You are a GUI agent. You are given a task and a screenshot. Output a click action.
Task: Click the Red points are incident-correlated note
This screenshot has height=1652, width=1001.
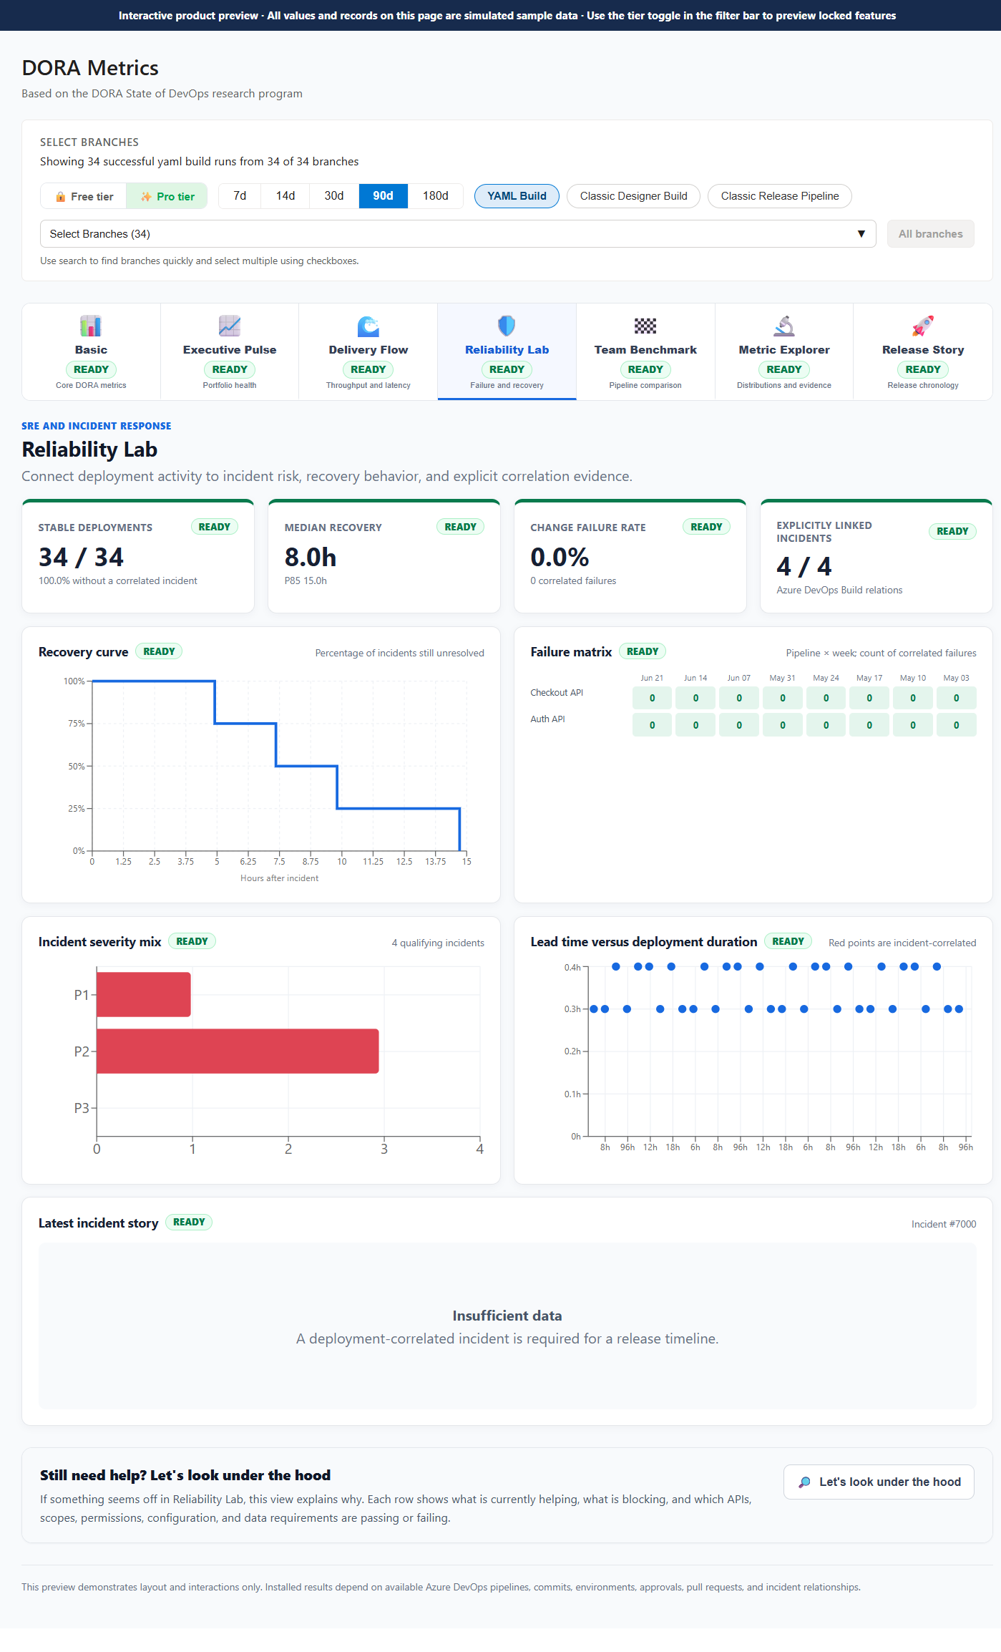coord(902,943)
